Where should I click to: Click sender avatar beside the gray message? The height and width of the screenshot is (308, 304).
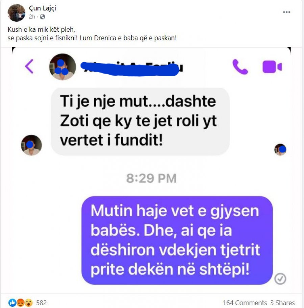[31, 145]
